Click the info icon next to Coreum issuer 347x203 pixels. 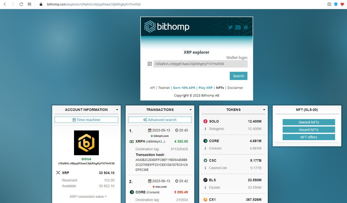[x=205, y=149]
